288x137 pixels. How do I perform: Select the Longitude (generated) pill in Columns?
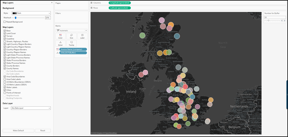tap(119, 3)
